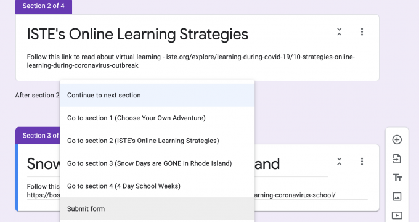Click the ISTE's Online Learning Strategies title
The width and height of the screenshot is (419, 222).
pyautogui.click(x=137, y=35)
